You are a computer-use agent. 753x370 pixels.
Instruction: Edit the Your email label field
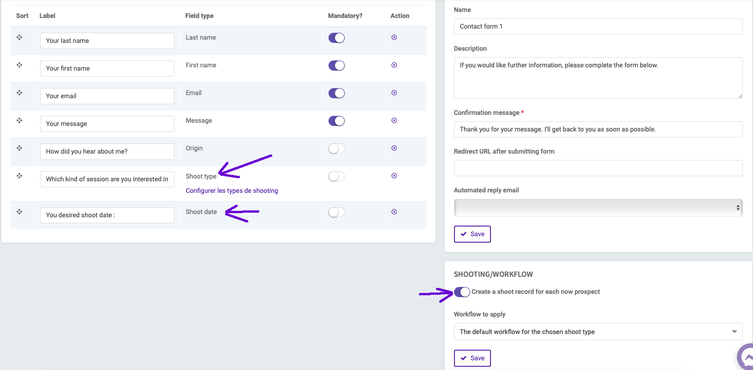click(x=107, y=96)
